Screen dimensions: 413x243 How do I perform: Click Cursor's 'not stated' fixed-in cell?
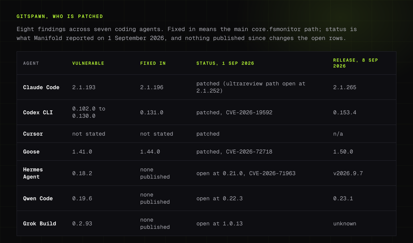[x=157, y=134]
